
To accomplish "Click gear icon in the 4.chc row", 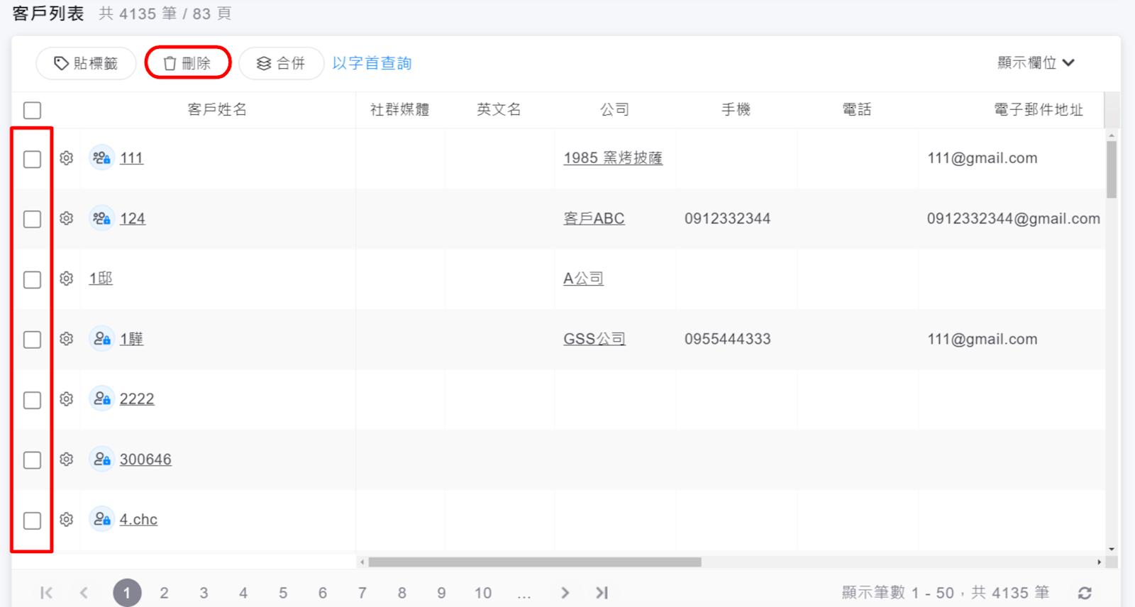I will [x=67, y=520].
